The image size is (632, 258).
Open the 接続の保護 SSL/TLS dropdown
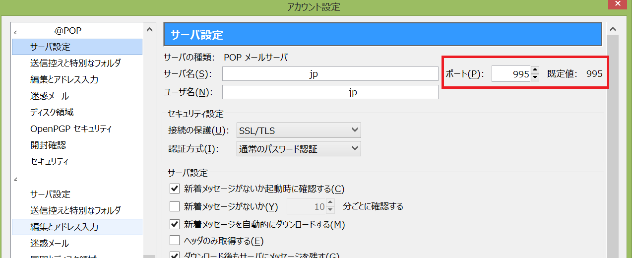click(x=299, y=130)
